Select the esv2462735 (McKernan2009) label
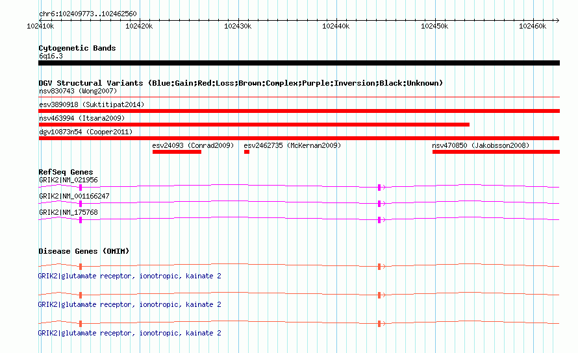This screenshot has height=353, width=578. (292, 145)
